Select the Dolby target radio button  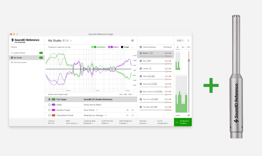pos(49,105)
